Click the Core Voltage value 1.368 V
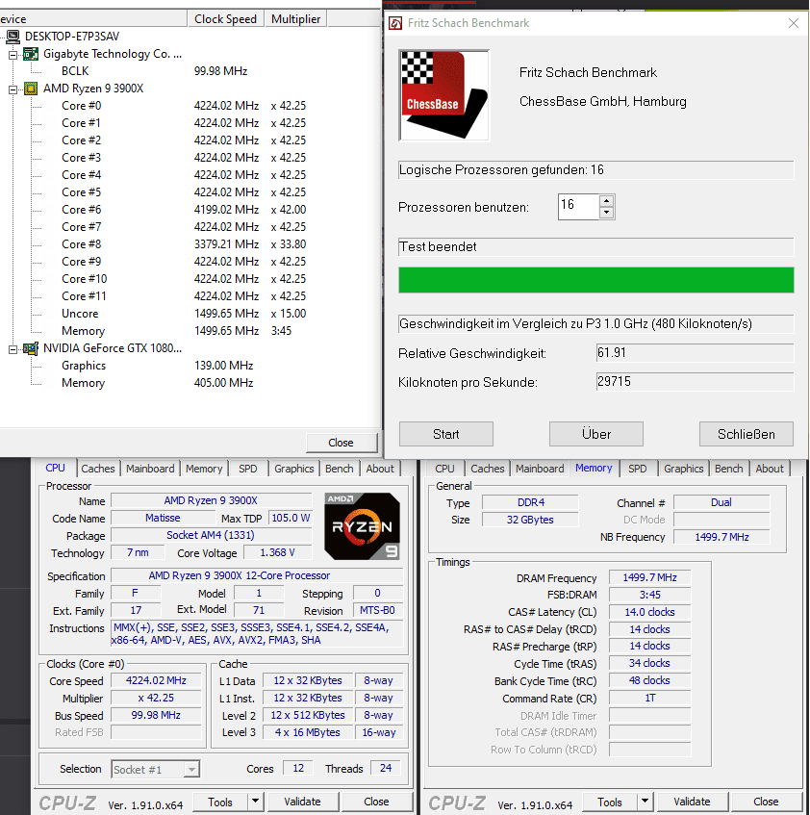The image size is (810, 815). point(277,552)
